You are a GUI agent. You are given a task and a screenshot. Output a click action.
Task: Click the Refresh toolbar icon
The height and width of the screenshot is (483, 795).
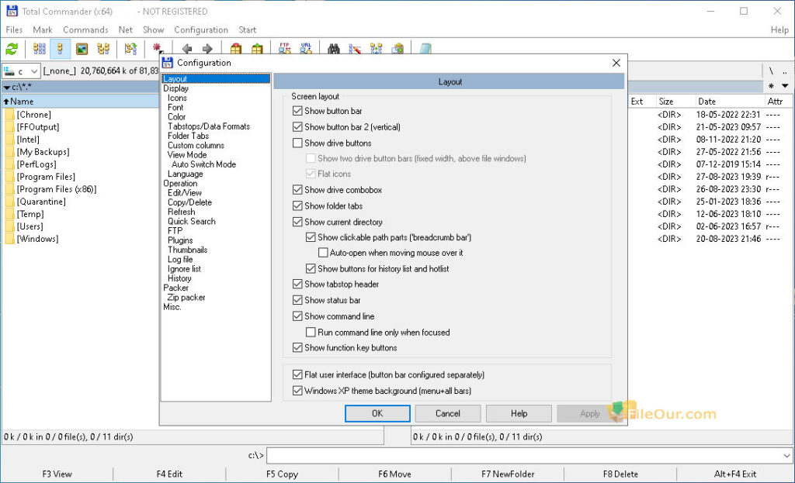click(11, 48)
